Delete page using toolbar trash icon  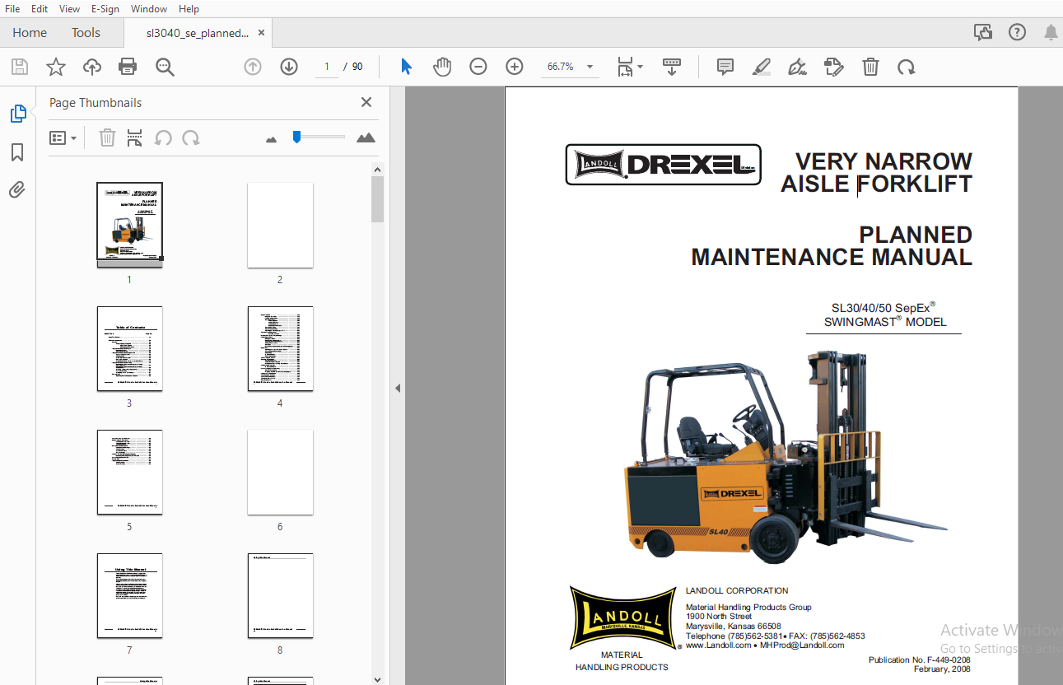click(x=870, y=67)
